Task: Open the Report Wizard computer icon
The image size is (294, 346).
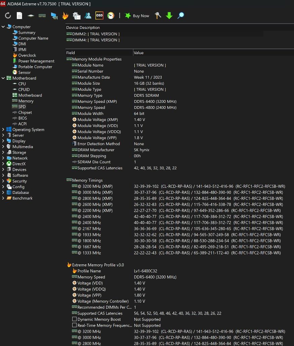Action: click(x=76, y=16)
